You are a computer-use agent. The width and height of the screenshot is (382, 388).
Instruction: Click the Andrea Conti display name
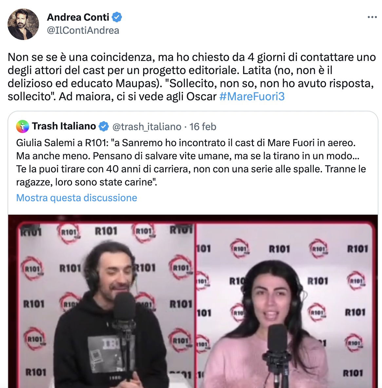tap(78, 17)
